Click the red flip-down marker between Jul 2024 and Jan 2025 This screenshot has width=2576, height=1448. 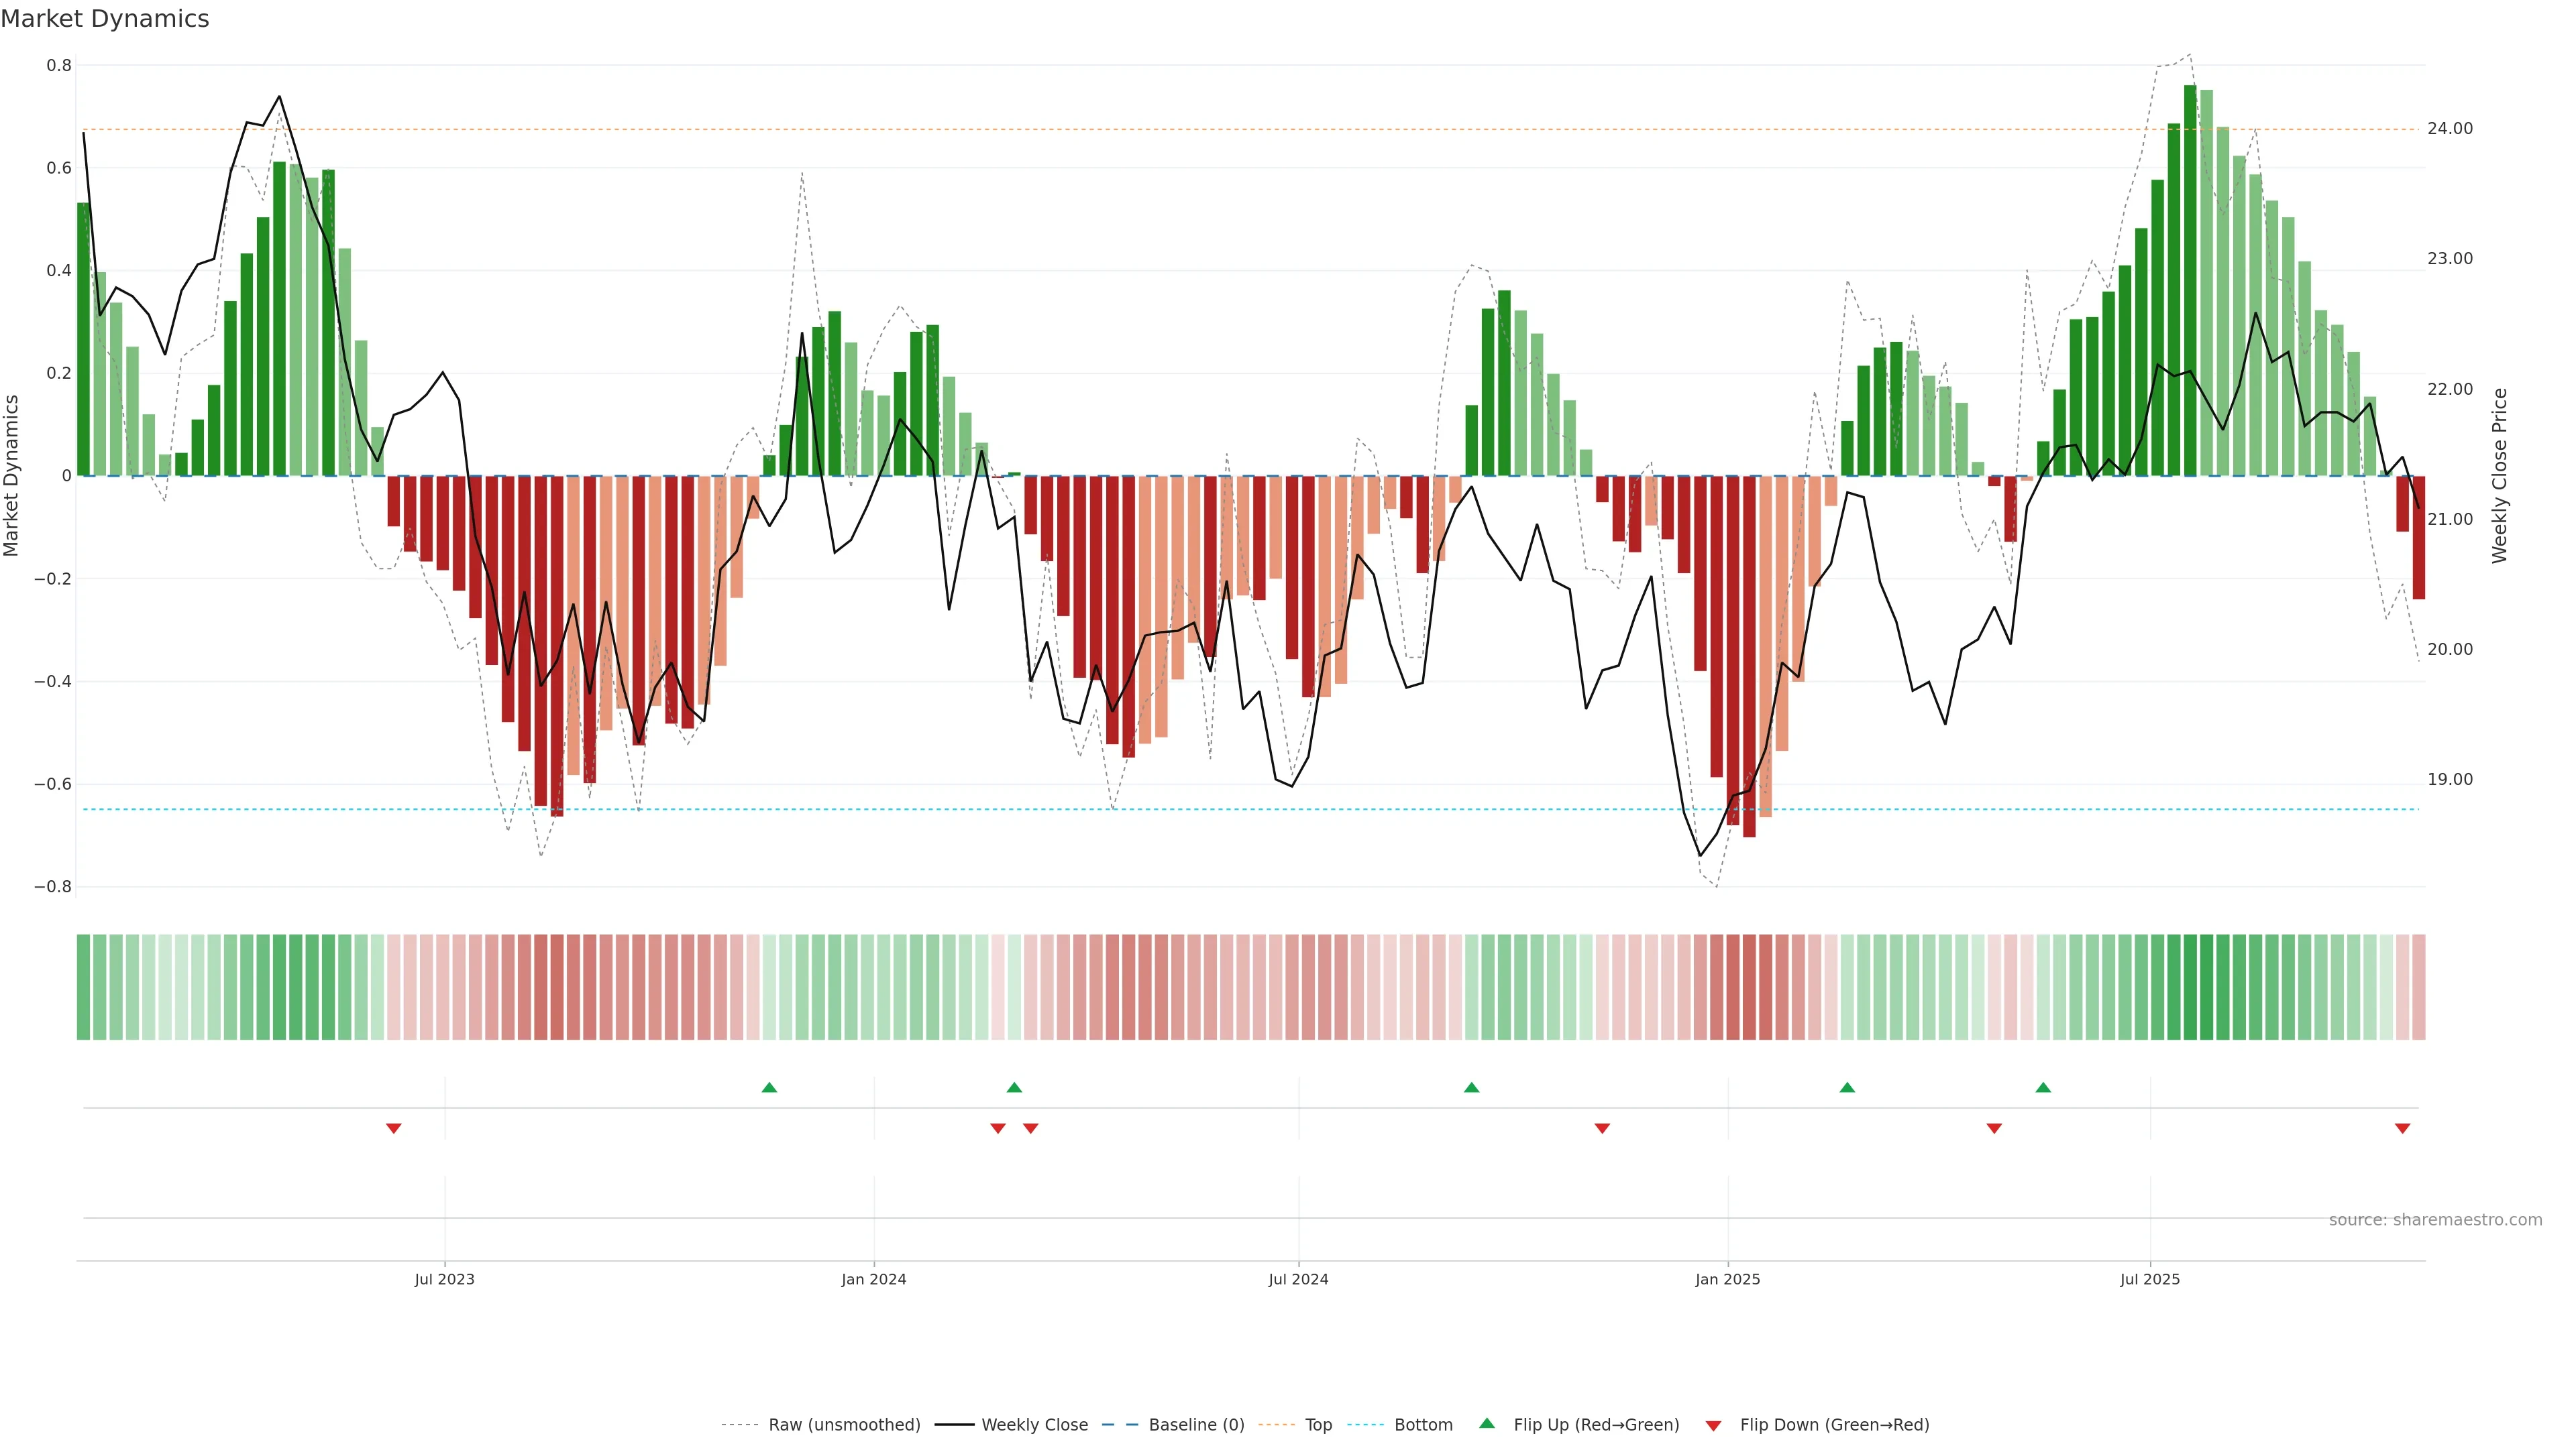pos(1602,1128)
